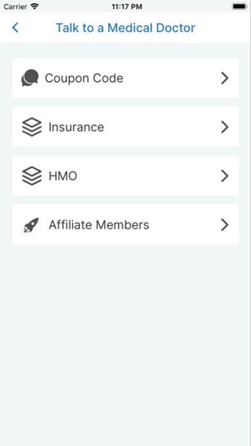Click the Insurance stacked layers icon
Viewport: 251px width, 446px height.
point(31,127)
